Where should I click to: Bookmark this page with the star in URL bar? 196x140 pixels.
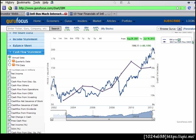(177, 8)
